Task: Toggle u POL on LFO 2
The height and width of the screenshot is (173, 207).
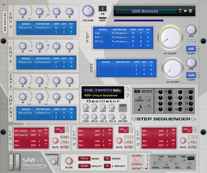Action: [x=128, y=142]
